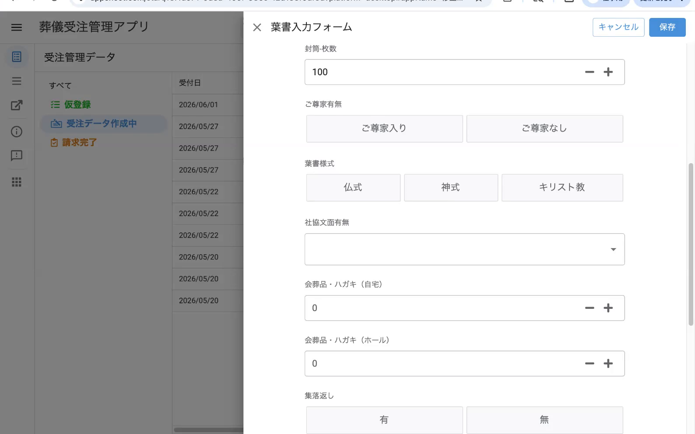
Task: Open the hamburger main menu
Action: (17, 27)
